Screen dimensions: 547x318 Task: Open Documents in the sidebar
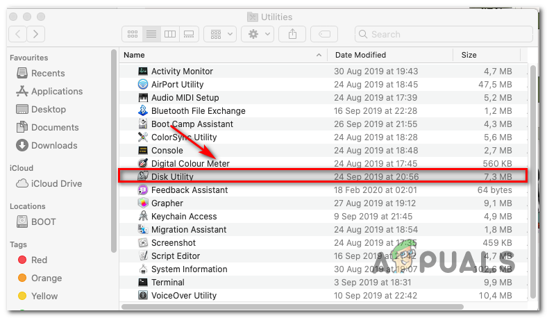[48, 128]
